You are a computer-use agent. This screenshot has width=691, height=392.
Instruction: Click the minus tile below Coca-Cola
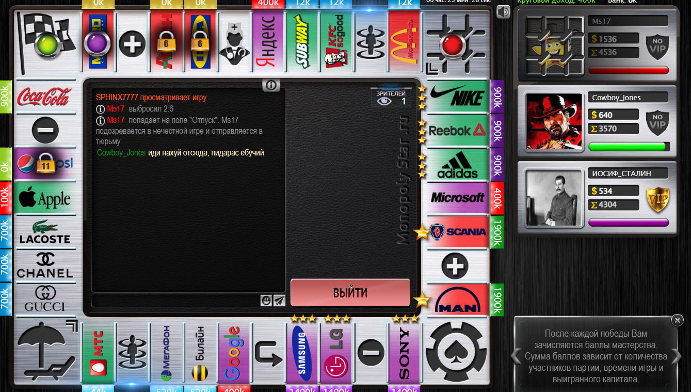[45, 131]
